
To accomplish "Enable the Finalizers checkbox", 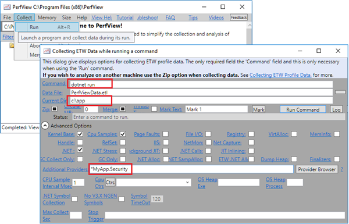I will pos(337,159).
